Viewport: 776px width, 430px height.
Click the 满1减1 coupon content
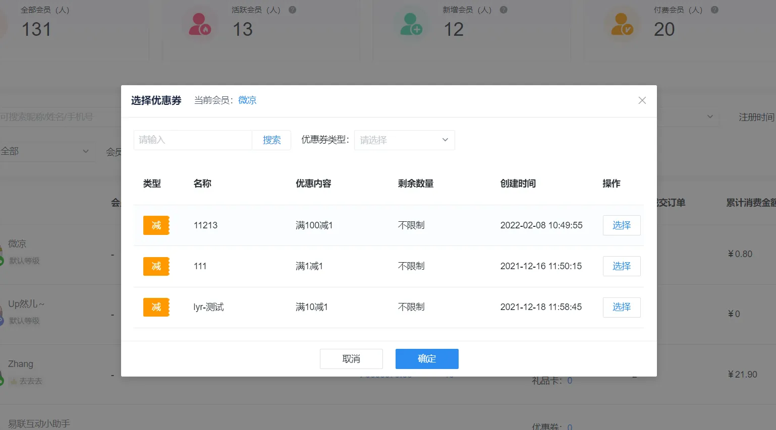click(x=309, y=266)
